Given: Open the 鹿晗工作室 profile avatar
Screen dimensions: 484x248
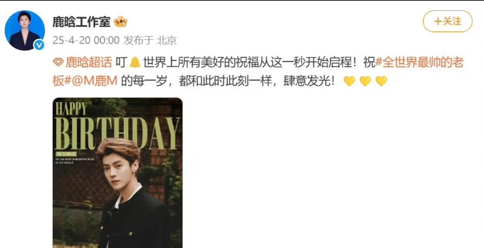Looking at the screenshot, I should coord(25,30).
